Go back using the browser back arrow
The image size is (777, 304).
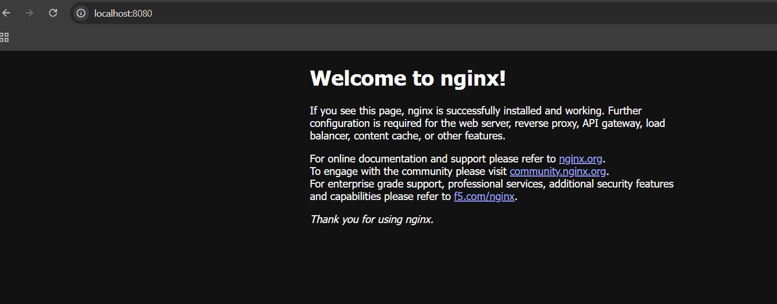point(6,13)
